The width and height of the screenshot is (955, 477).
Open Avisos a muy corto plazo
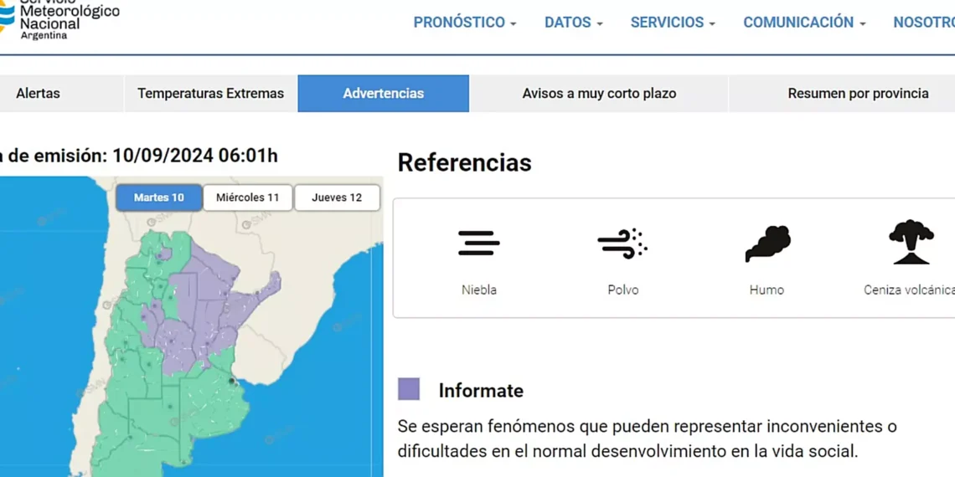point(599,94)
